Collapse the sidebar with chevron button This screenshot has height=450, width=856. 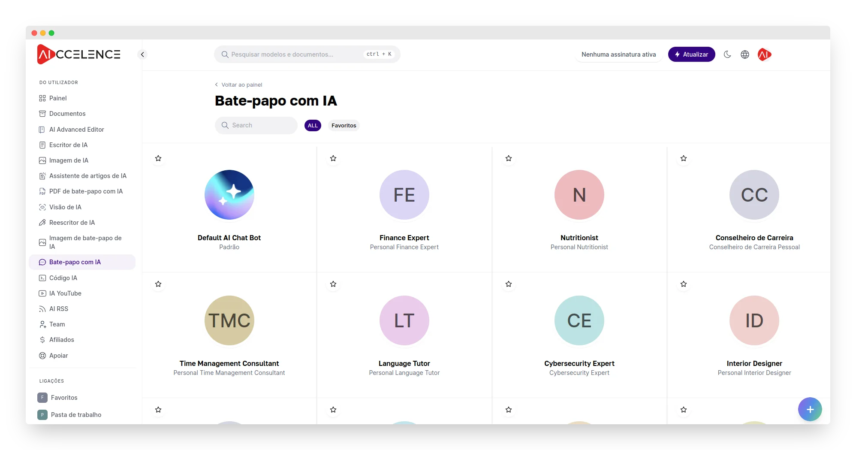point(142,54)
